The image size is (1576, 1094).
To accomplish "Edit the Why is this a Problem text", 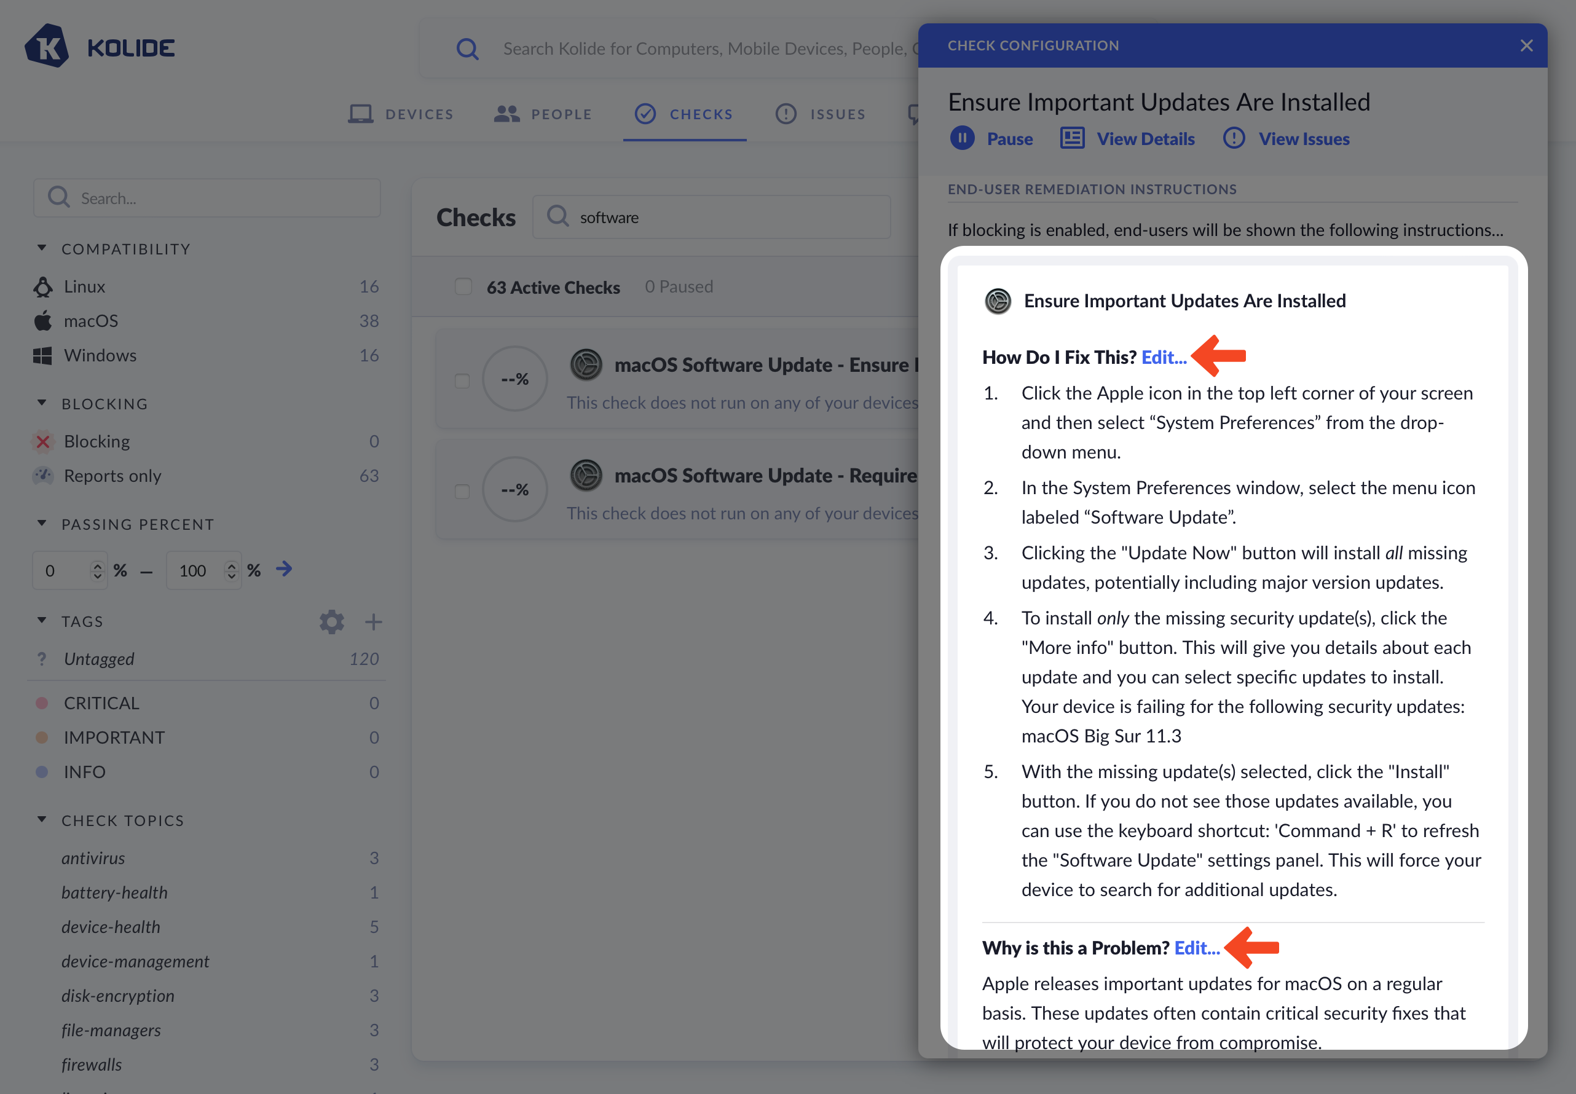I will click(x=1196, y=948).
